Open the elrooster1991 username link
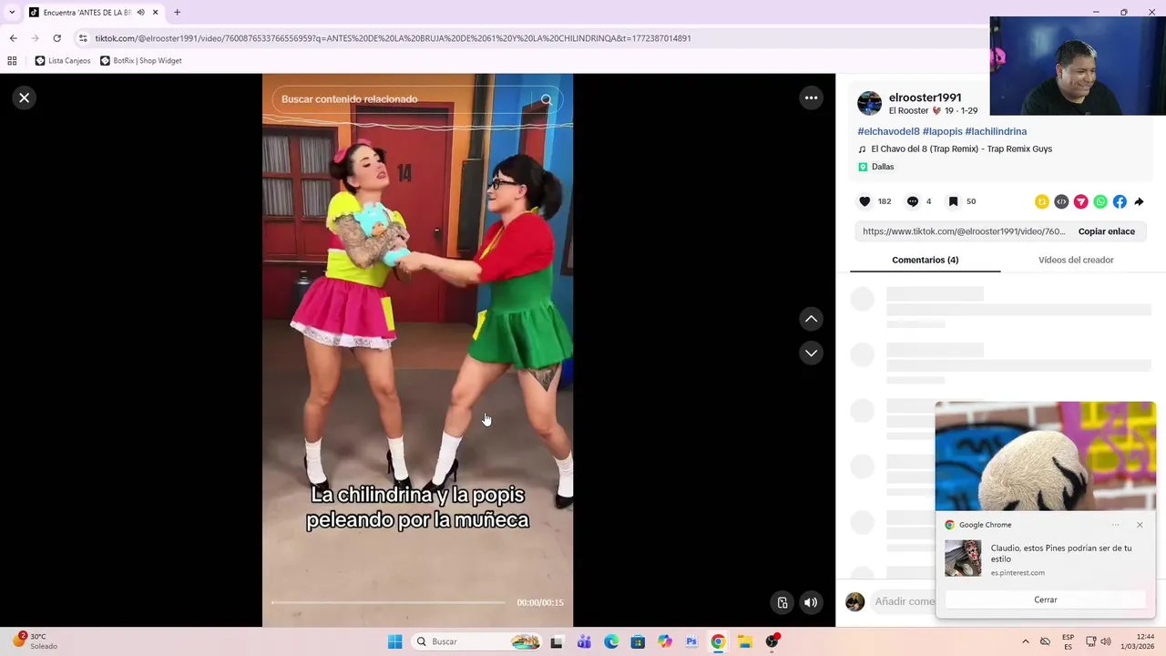 pos(925,97)
